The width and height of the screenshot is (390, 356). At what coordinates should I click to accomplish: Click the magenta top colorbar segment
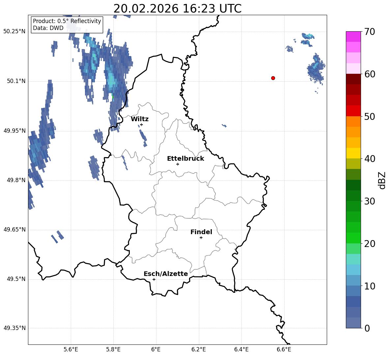click(353, 37)
